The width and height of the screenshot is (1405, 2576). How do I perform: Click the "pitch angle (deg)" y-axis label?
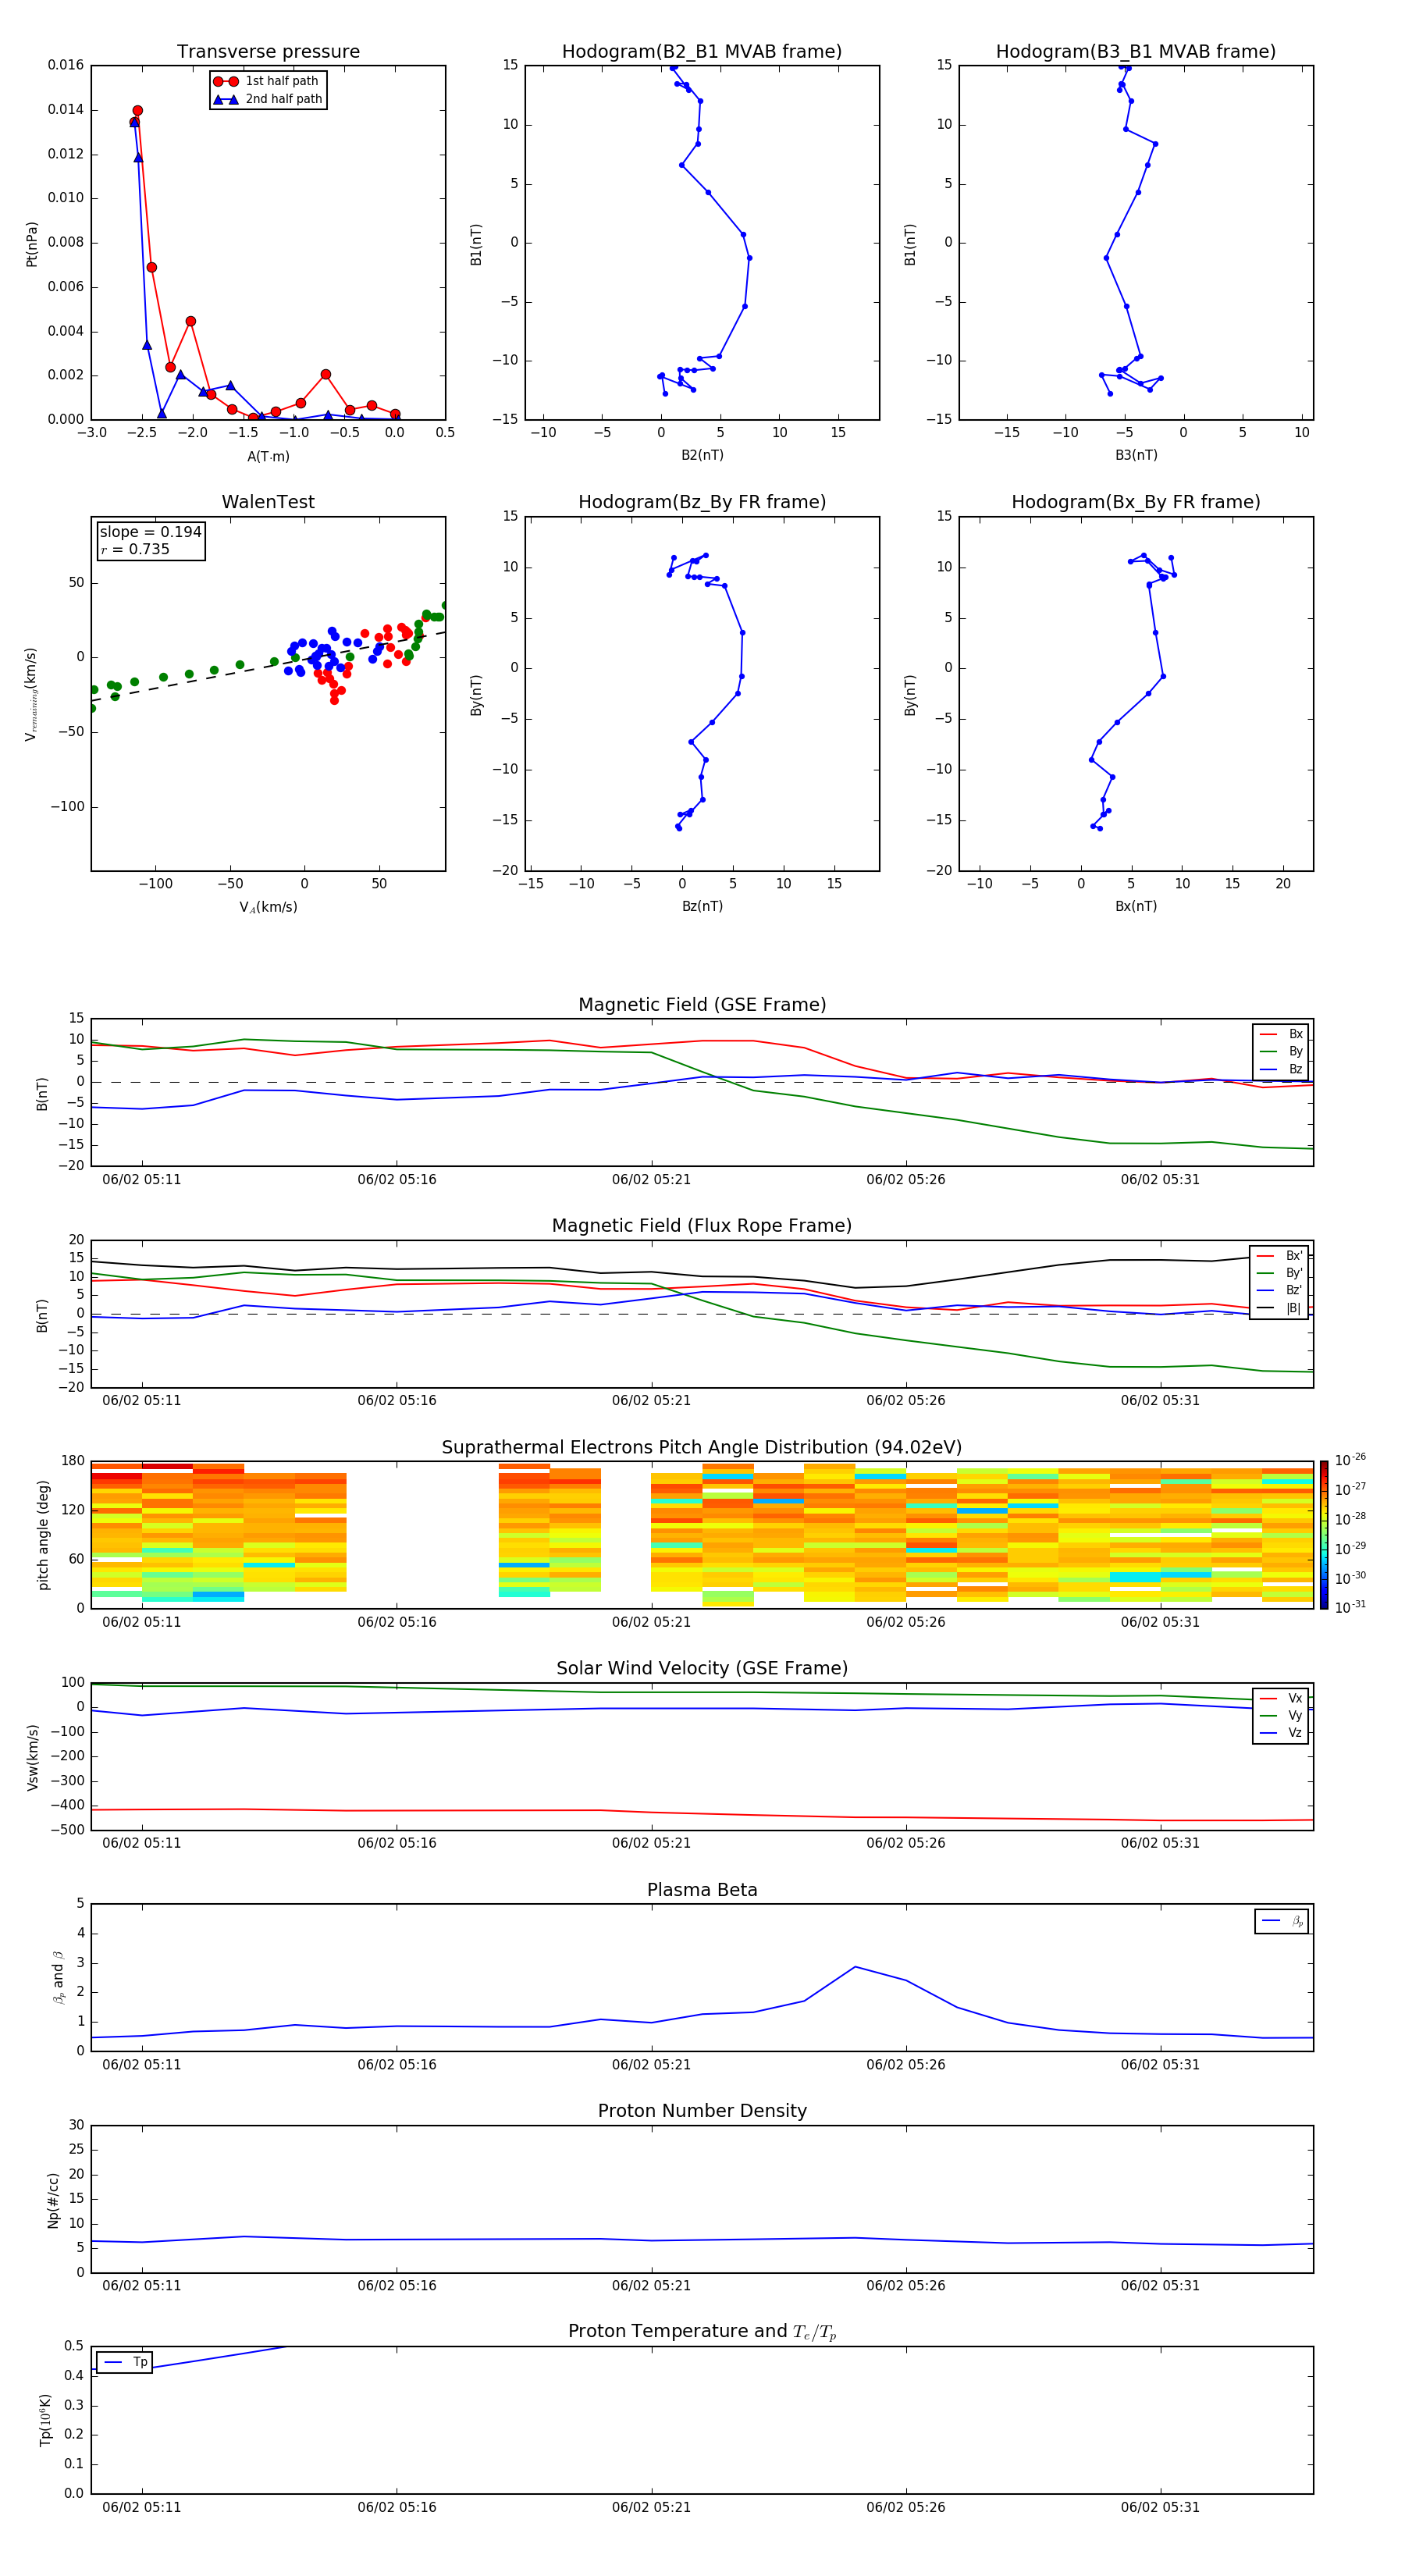[x=43, y=1535]
